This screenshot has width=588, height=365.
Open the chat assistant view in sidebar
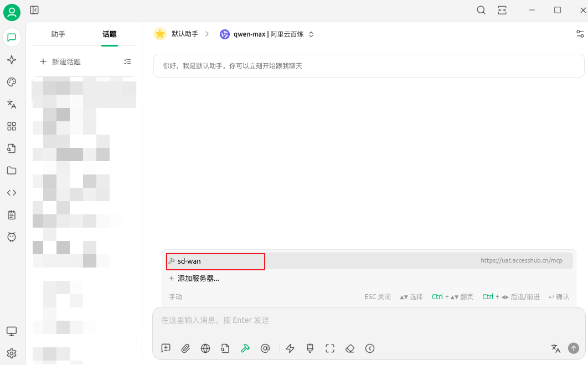click(12, 38)
